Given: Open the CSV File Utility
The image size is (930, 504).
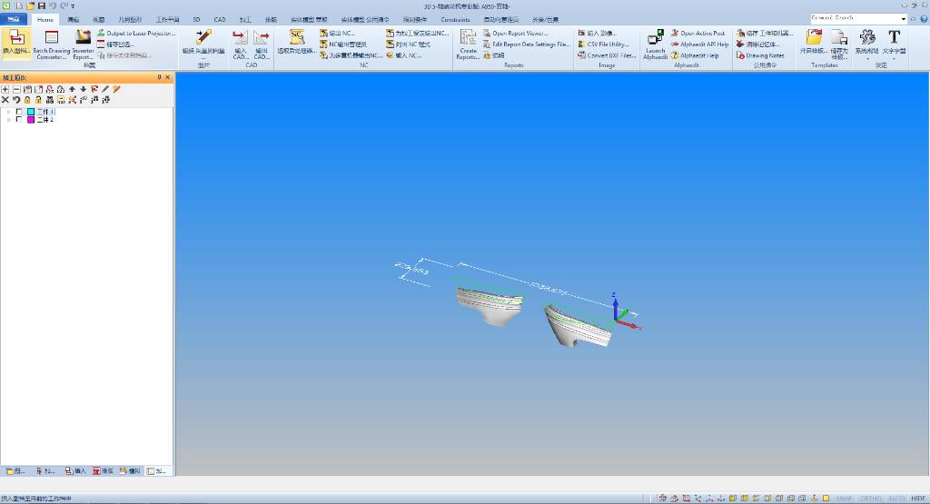Looking at the screenshot, I should click(x=607, y=44).
